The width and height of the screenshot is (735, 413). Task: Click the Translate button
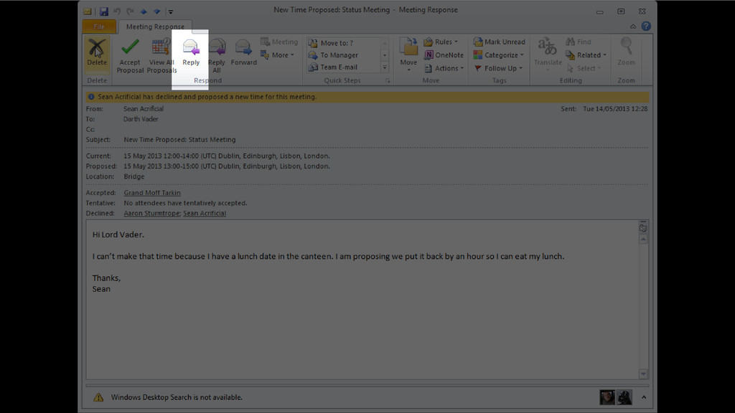548,54
